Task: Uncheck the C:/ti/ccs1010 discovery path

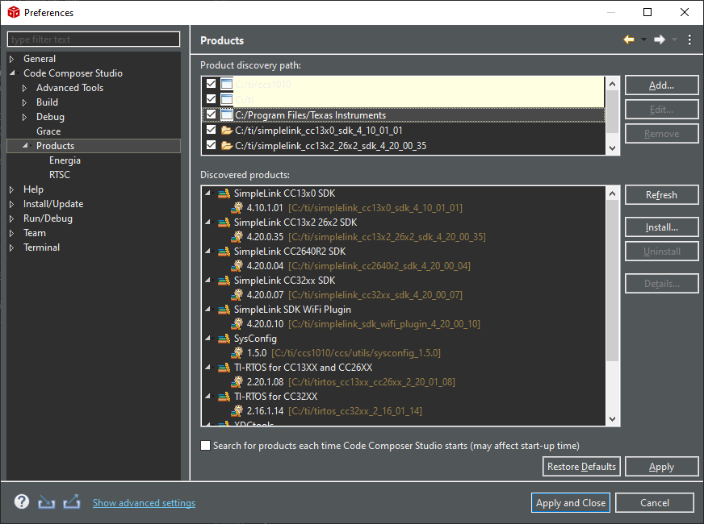Action: click(211, 83)
